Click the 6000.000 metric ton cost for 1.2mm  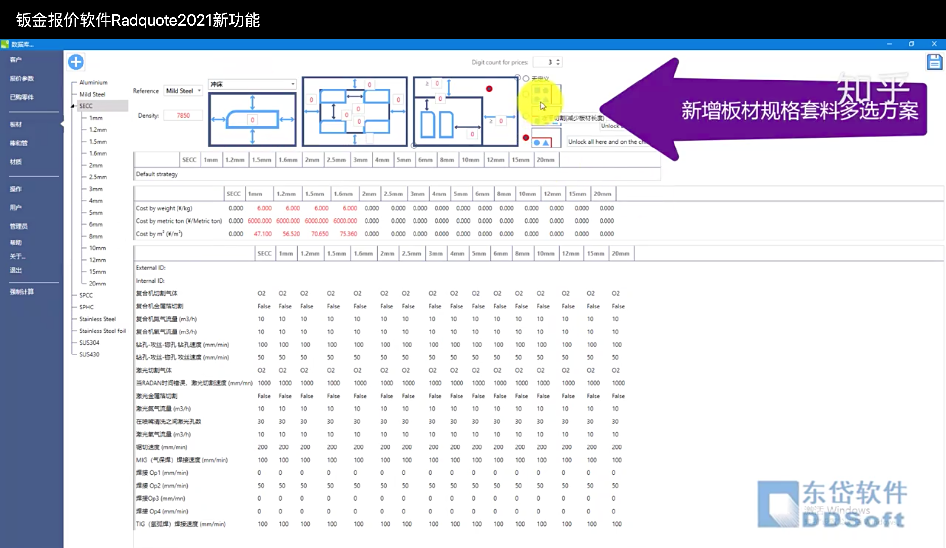(288, 221)
